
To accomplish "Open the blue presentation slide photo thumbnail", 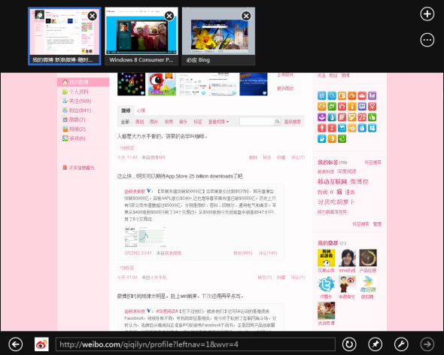I will coord(254,84).
